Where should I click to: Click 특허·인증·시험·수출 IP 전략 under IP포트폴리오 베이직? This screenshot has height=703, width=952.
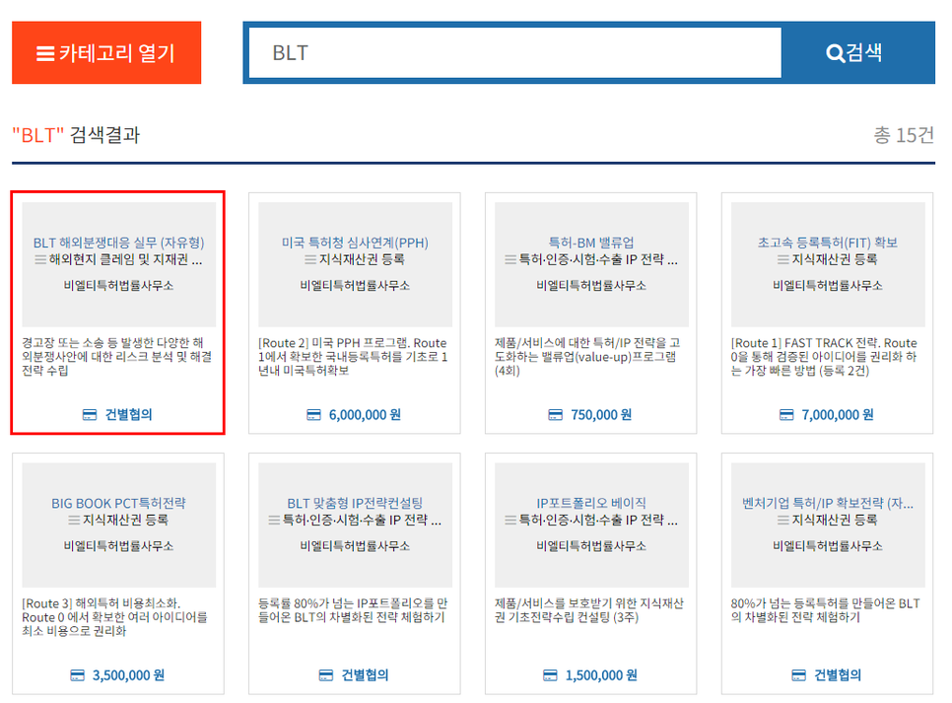tap(598, 521)
